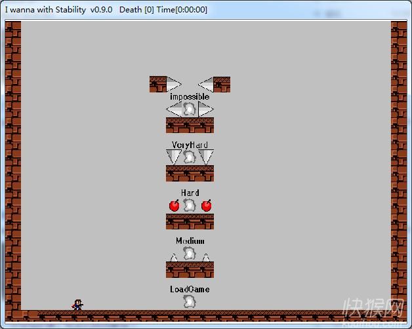Click the left-pointing spike on top-right block
Image resolution: width=412 pixels, height=329 pixels.
point(206,85)
